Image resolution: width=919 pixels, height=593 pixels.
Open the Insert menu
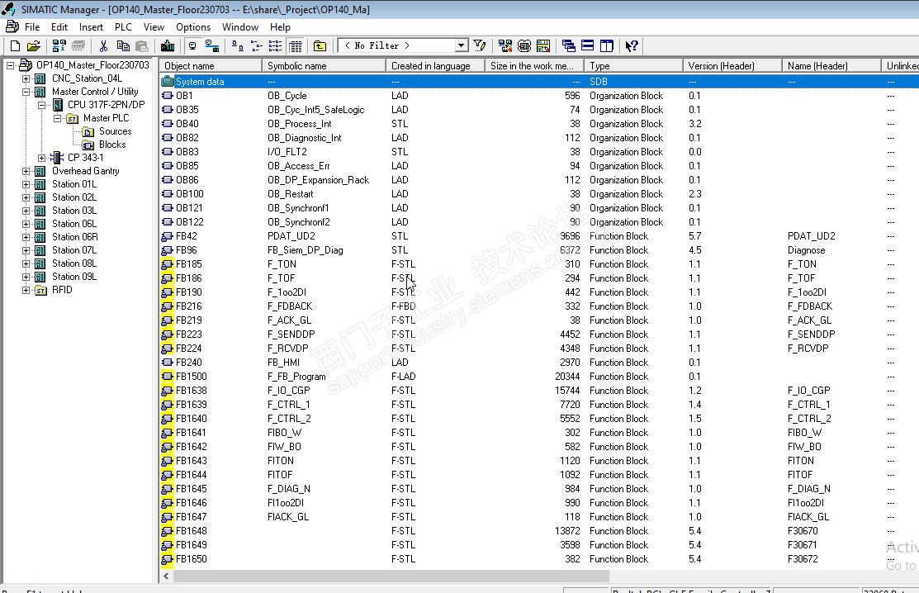[91, 27]
